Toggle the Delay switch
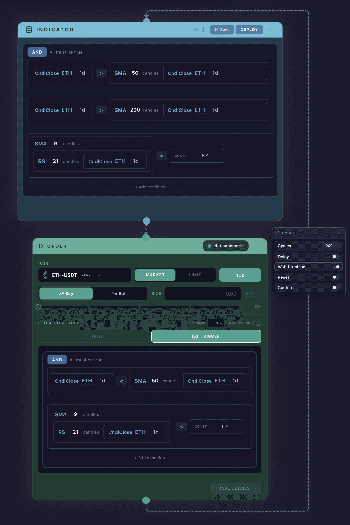This screenshot has width=350, height=525. tap(336, 257)
